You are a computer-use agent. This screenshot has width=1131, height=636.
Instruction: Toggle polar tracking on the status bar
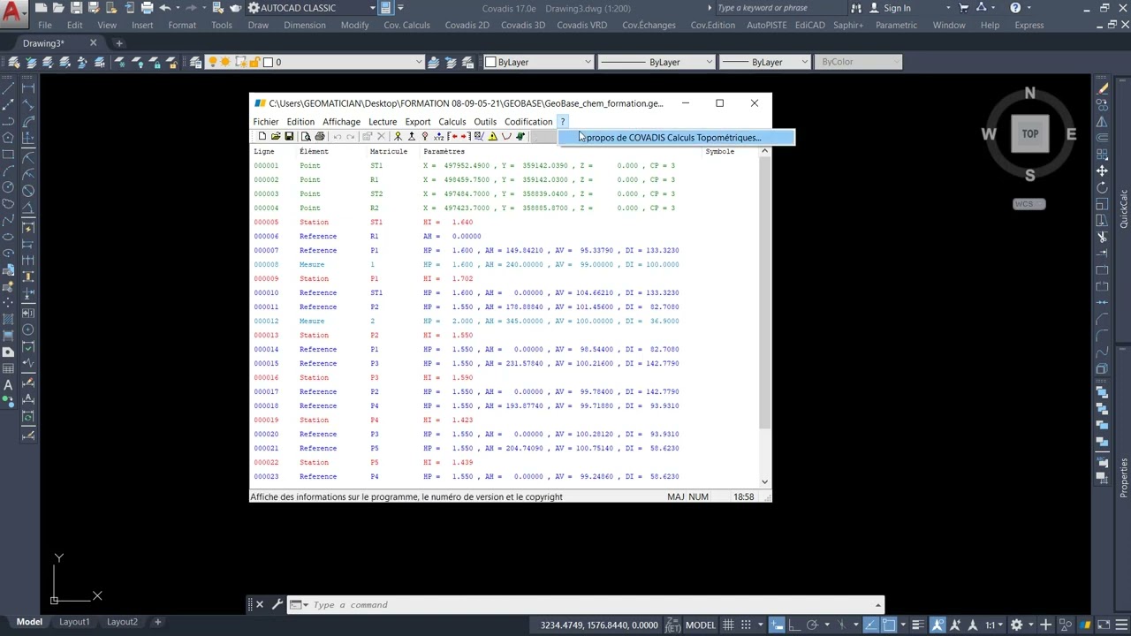coord(812,625)
